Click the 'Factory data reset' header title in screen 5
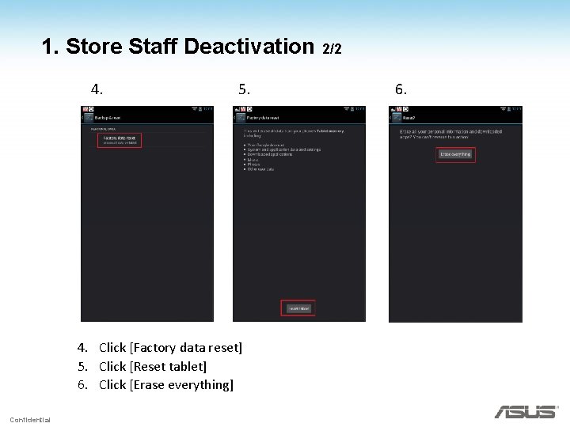The image size is (570, 427). pyautogui.click(x=263, y=118)
